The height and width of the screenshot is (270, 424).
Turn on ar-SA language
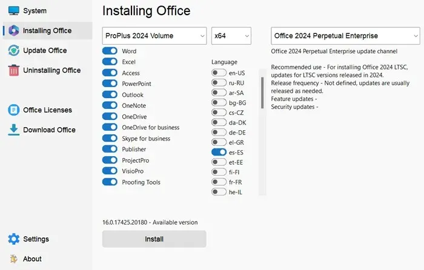(219, 93)
